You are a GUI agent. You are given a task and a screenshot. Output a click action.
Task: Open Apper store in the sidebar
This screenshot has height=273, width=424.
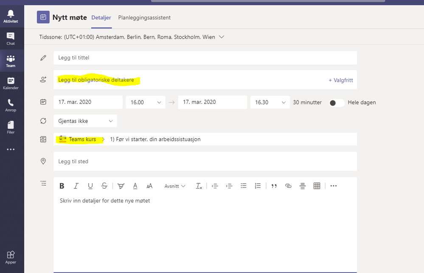click(11, 257)
